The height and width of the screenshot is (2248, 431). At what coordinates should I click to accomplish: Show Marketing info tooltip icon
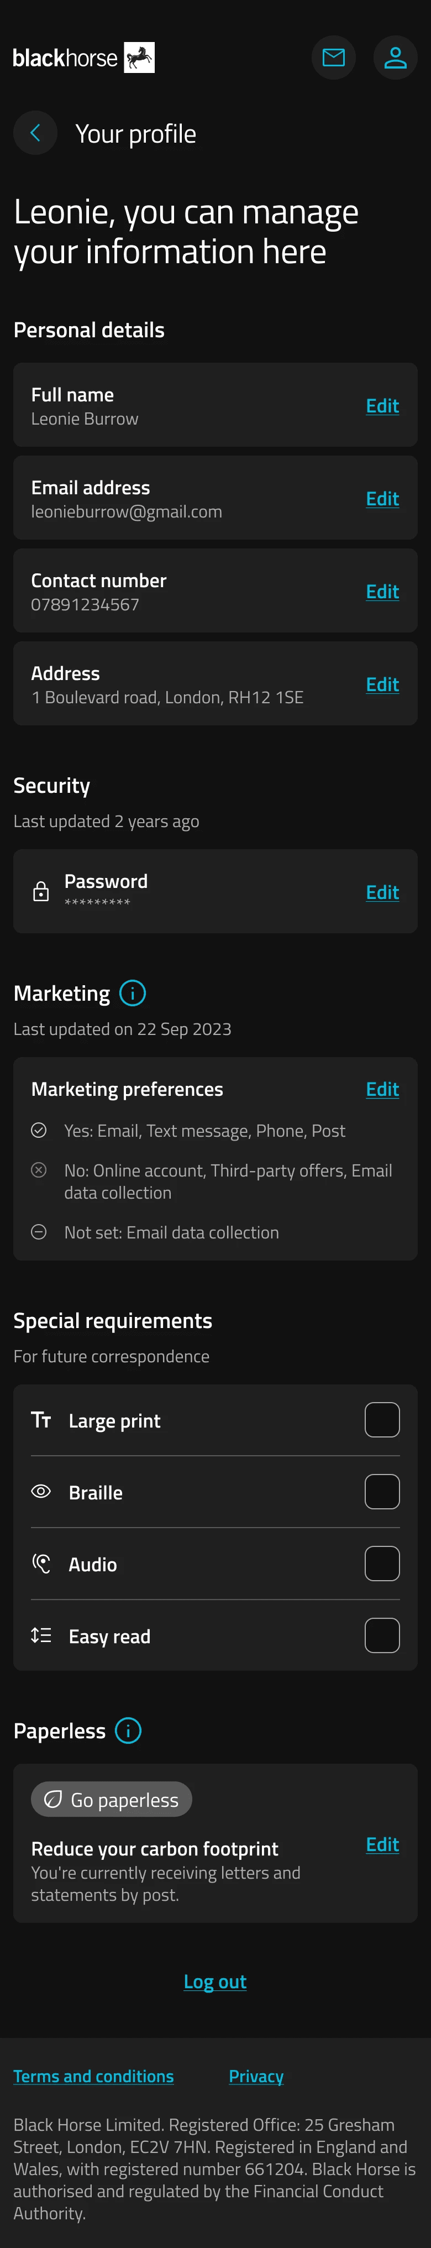click(x=133, y=993)
